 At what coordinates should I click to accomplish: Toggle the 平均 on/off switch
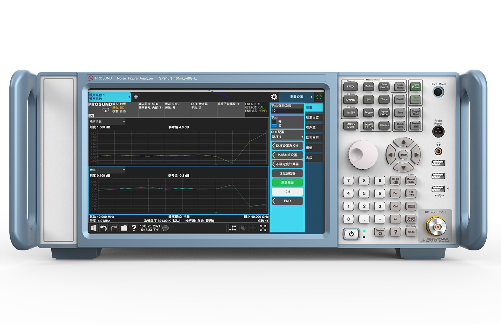pos(275,124)
